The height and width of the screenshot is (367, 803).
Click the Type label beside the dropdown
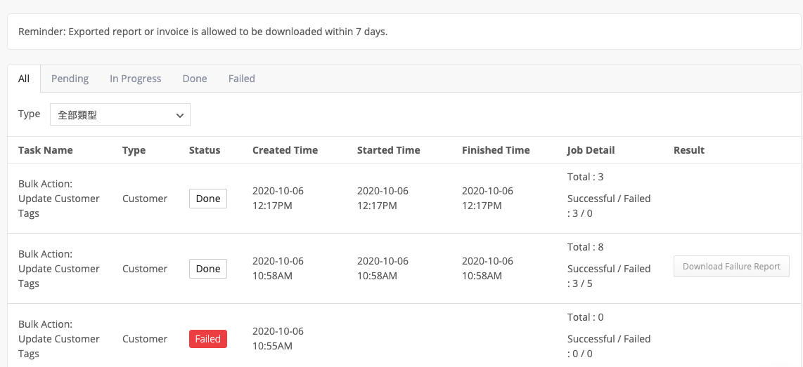[30, 114]
